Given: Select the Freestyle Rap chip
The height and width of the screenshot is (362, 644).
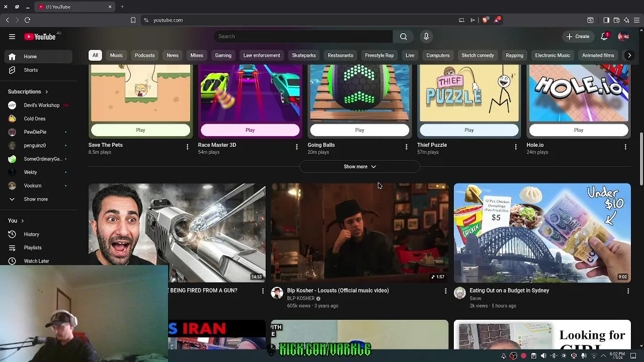Looking at the screenshot, I should tap(379, 55).
